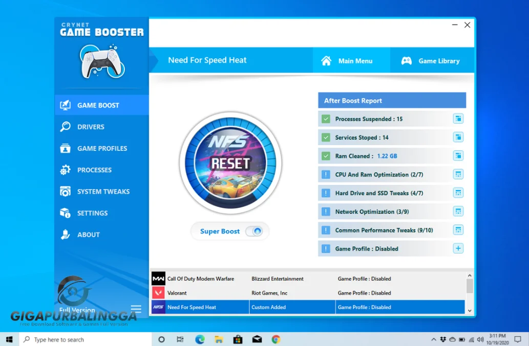Click the Processes gear icon
This screenshot has width=529, height=346.
(x=65, y=170)
